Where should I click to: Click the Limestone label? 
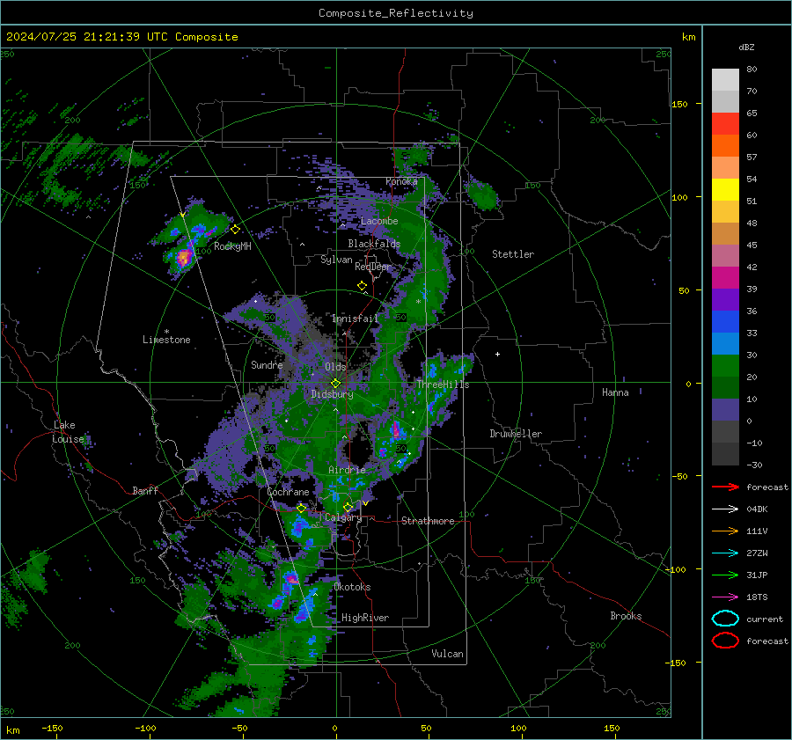coord(166,340)
